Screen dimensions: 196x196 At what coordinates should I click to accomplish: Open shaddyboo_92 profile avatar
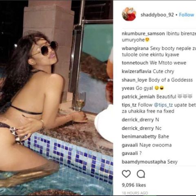point(129,14)
